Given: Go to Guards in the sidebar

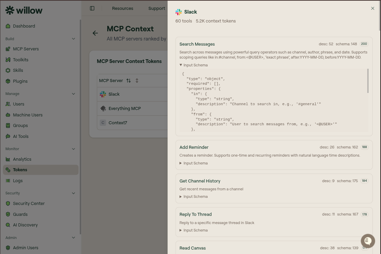Looking at the screenshot, I should (20, 215).
